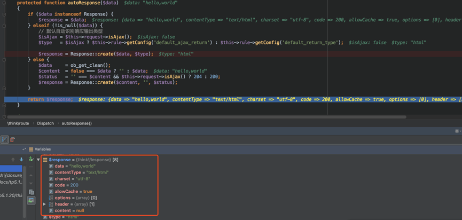The width and height of the screenshot is (462, 220).
Task: Click the highlighted 'return $response;' line
Action: point(233,99)
